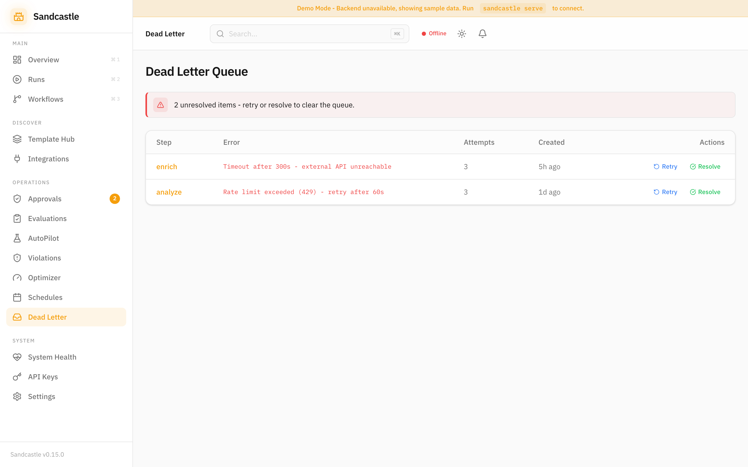Resolve the analyze step failure
This screenshot has width=748, height=467.
pyautogui.click(x=705, y=192)
